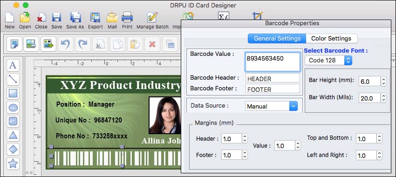The image size is (396, 177).
Task: Select the Star shape tool
Action: (13, 163)
